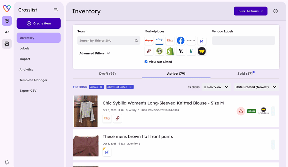Filter by Vestiaire V. marketplace
The height and width of the screenshot is (167, 288).
click(x=180, y=51)
